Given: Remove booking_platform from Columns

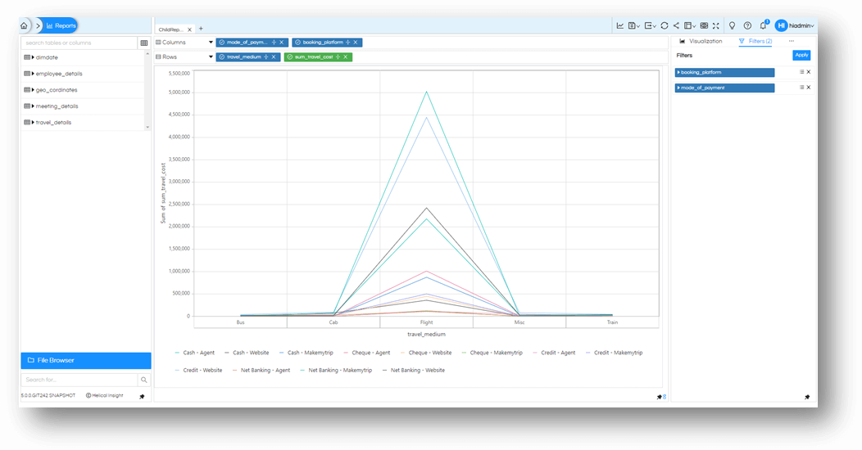Looking at the screenshot, I should pyautogui.click(x=356, y=43).
